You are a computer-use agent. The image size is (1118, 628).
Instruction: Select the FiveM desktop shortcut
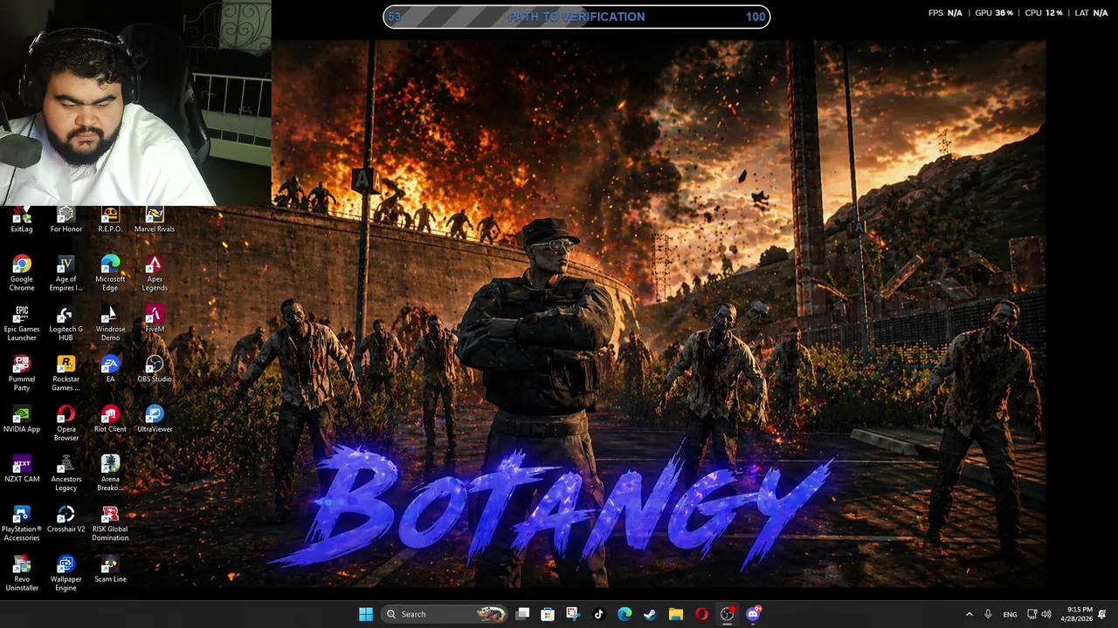click(155, 319)
